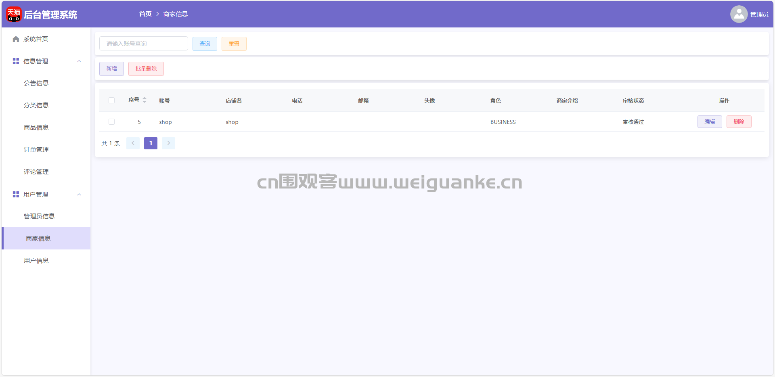The image size is (775, 377).
Task: Click the 管理员 username label
Action: (x=759, y=15)
